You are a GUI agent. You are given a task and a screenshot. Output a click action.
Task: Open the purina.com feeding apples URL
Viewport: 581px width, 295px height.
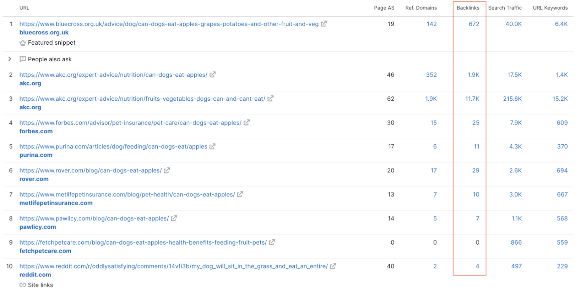click(113, 147)
